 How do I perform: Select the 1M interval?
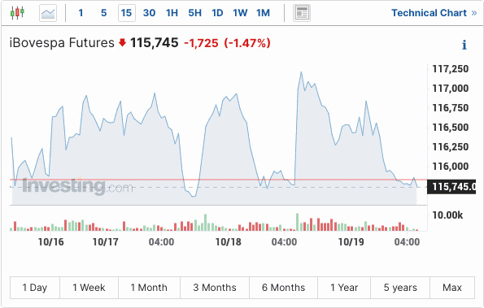[263, 13]
